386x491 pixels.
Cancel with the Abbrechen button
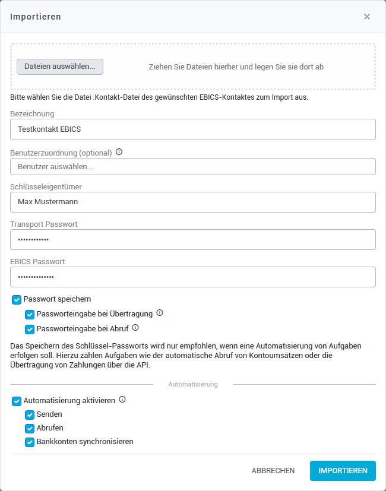[273, 471]
